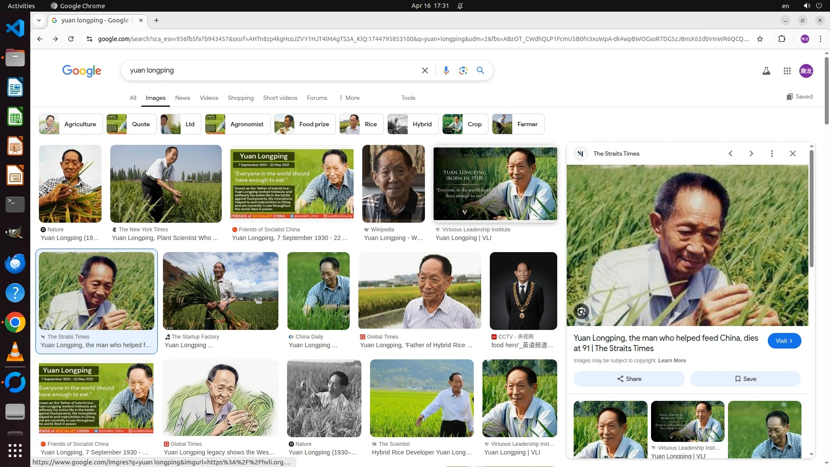Open Search Labs flask icon
Screen dimensions: 830x467
[766, 71]
